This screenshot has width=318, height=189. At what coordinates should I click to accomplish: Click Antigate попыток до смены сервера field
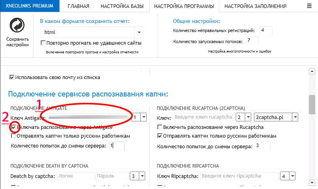point(116,146)
